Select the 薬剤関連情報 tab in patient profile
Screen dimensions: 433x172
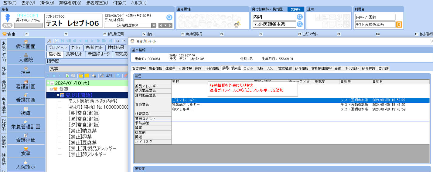click(321, 68)
